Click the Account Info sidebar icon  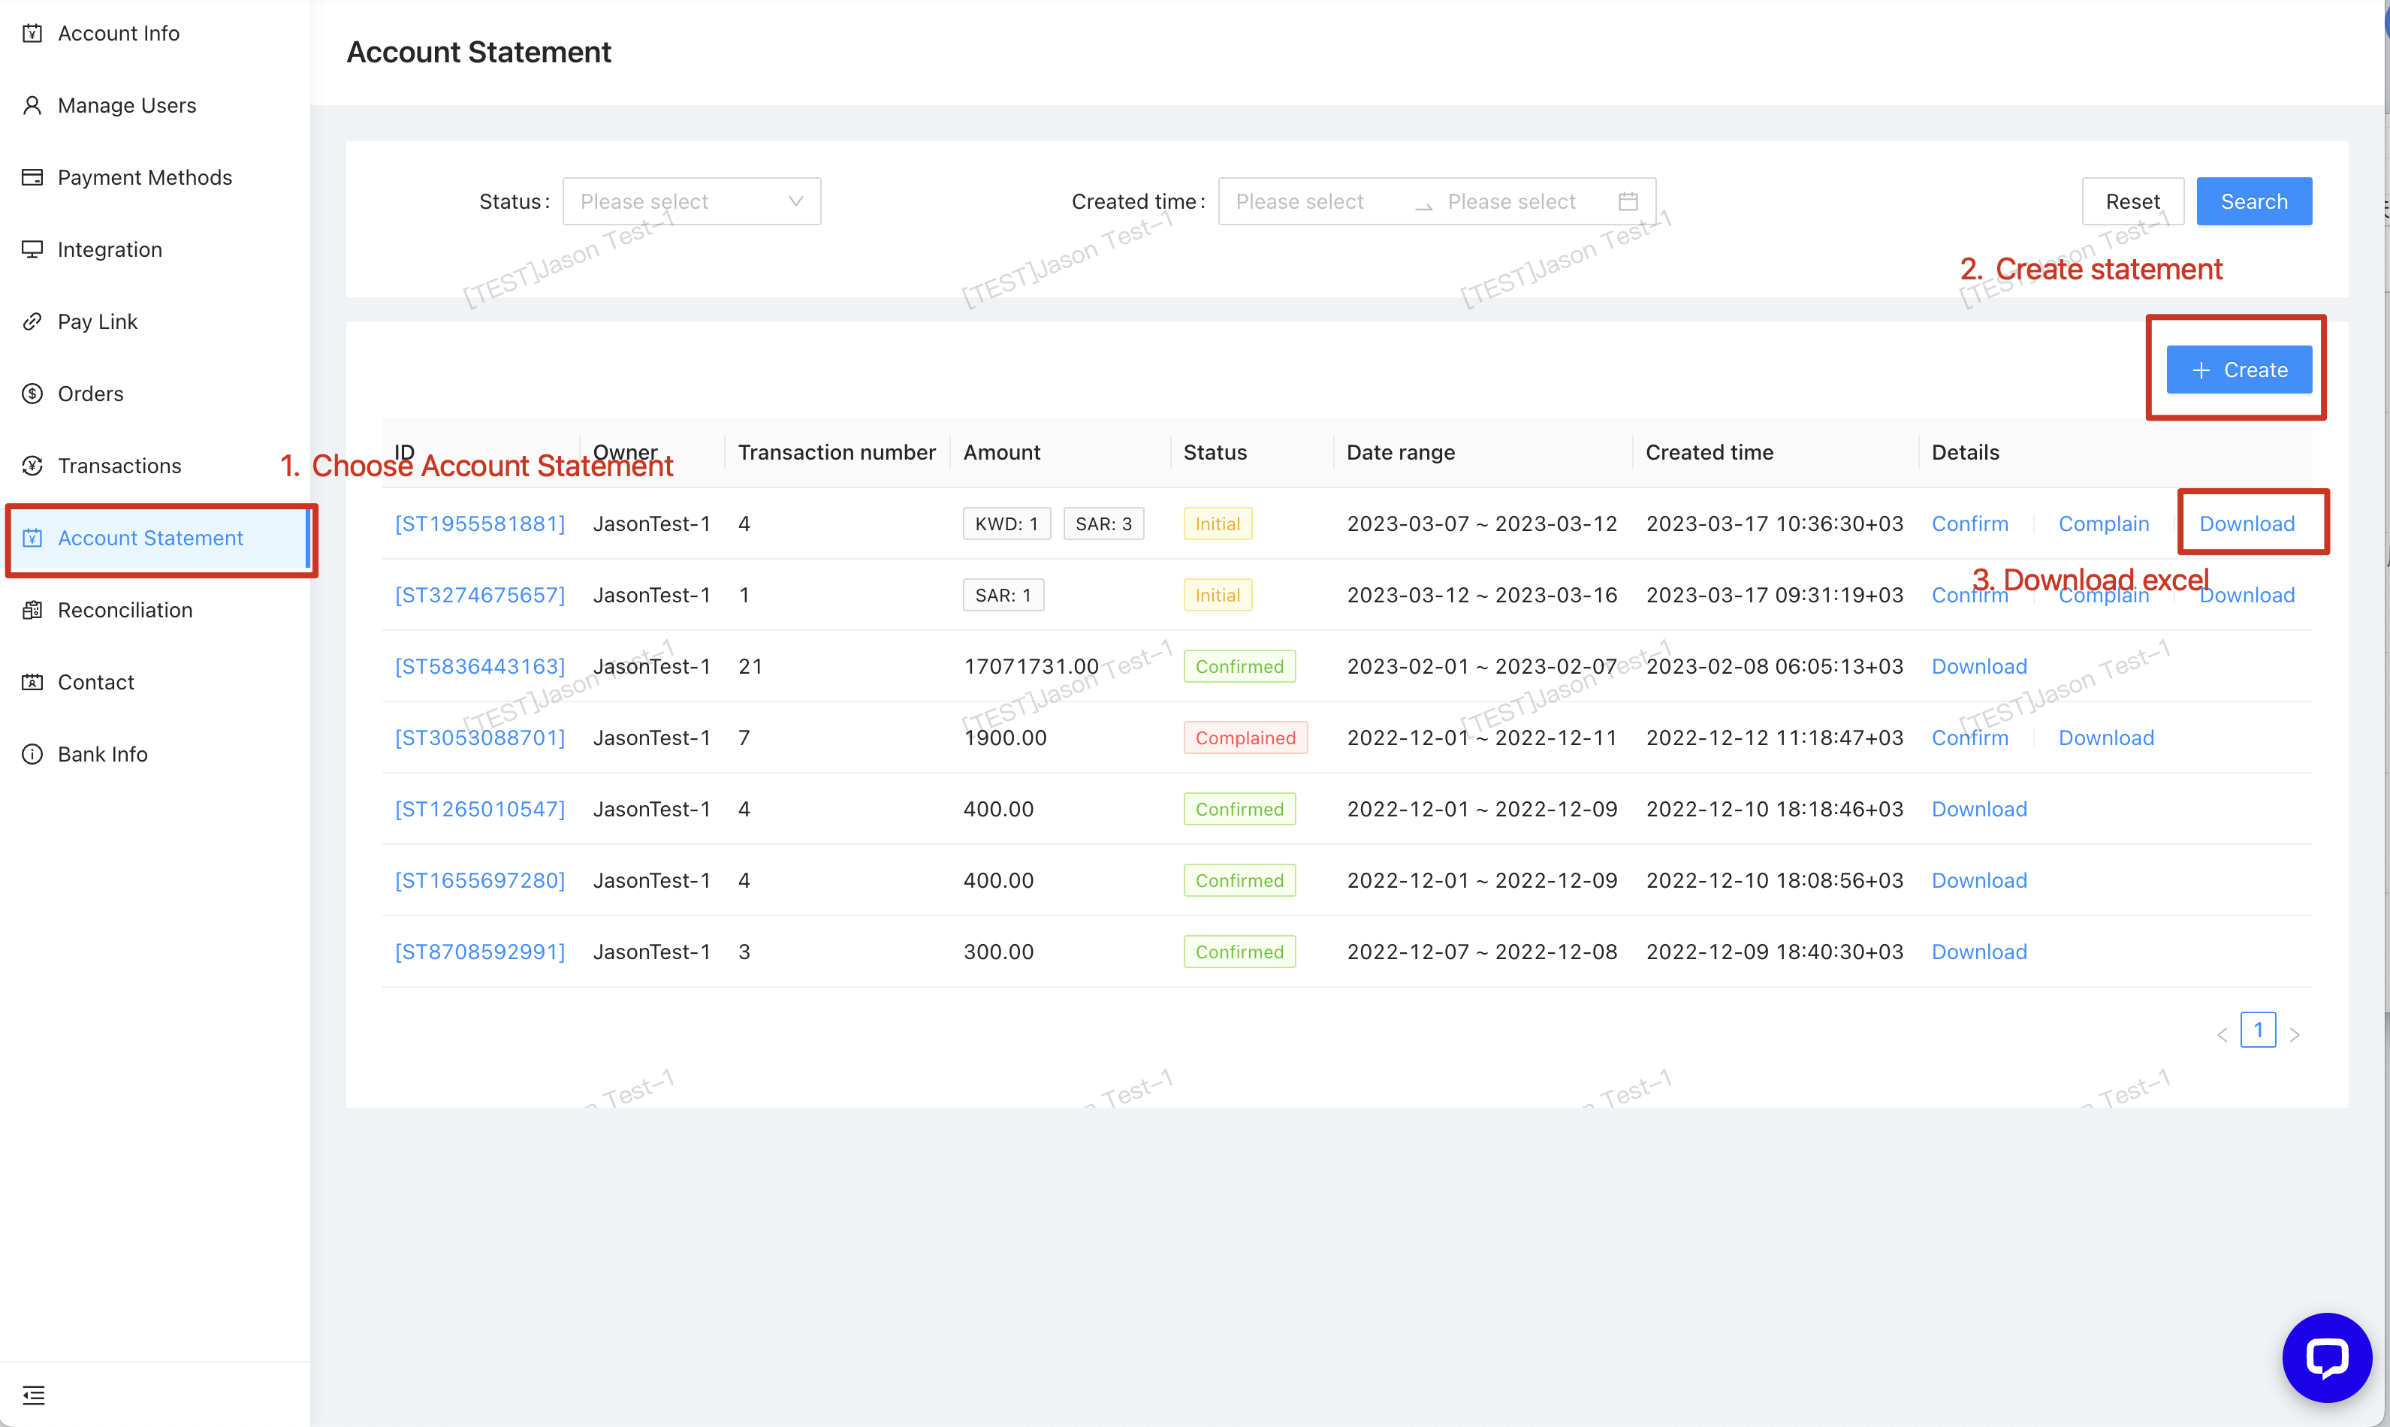[x=33, y=34]
